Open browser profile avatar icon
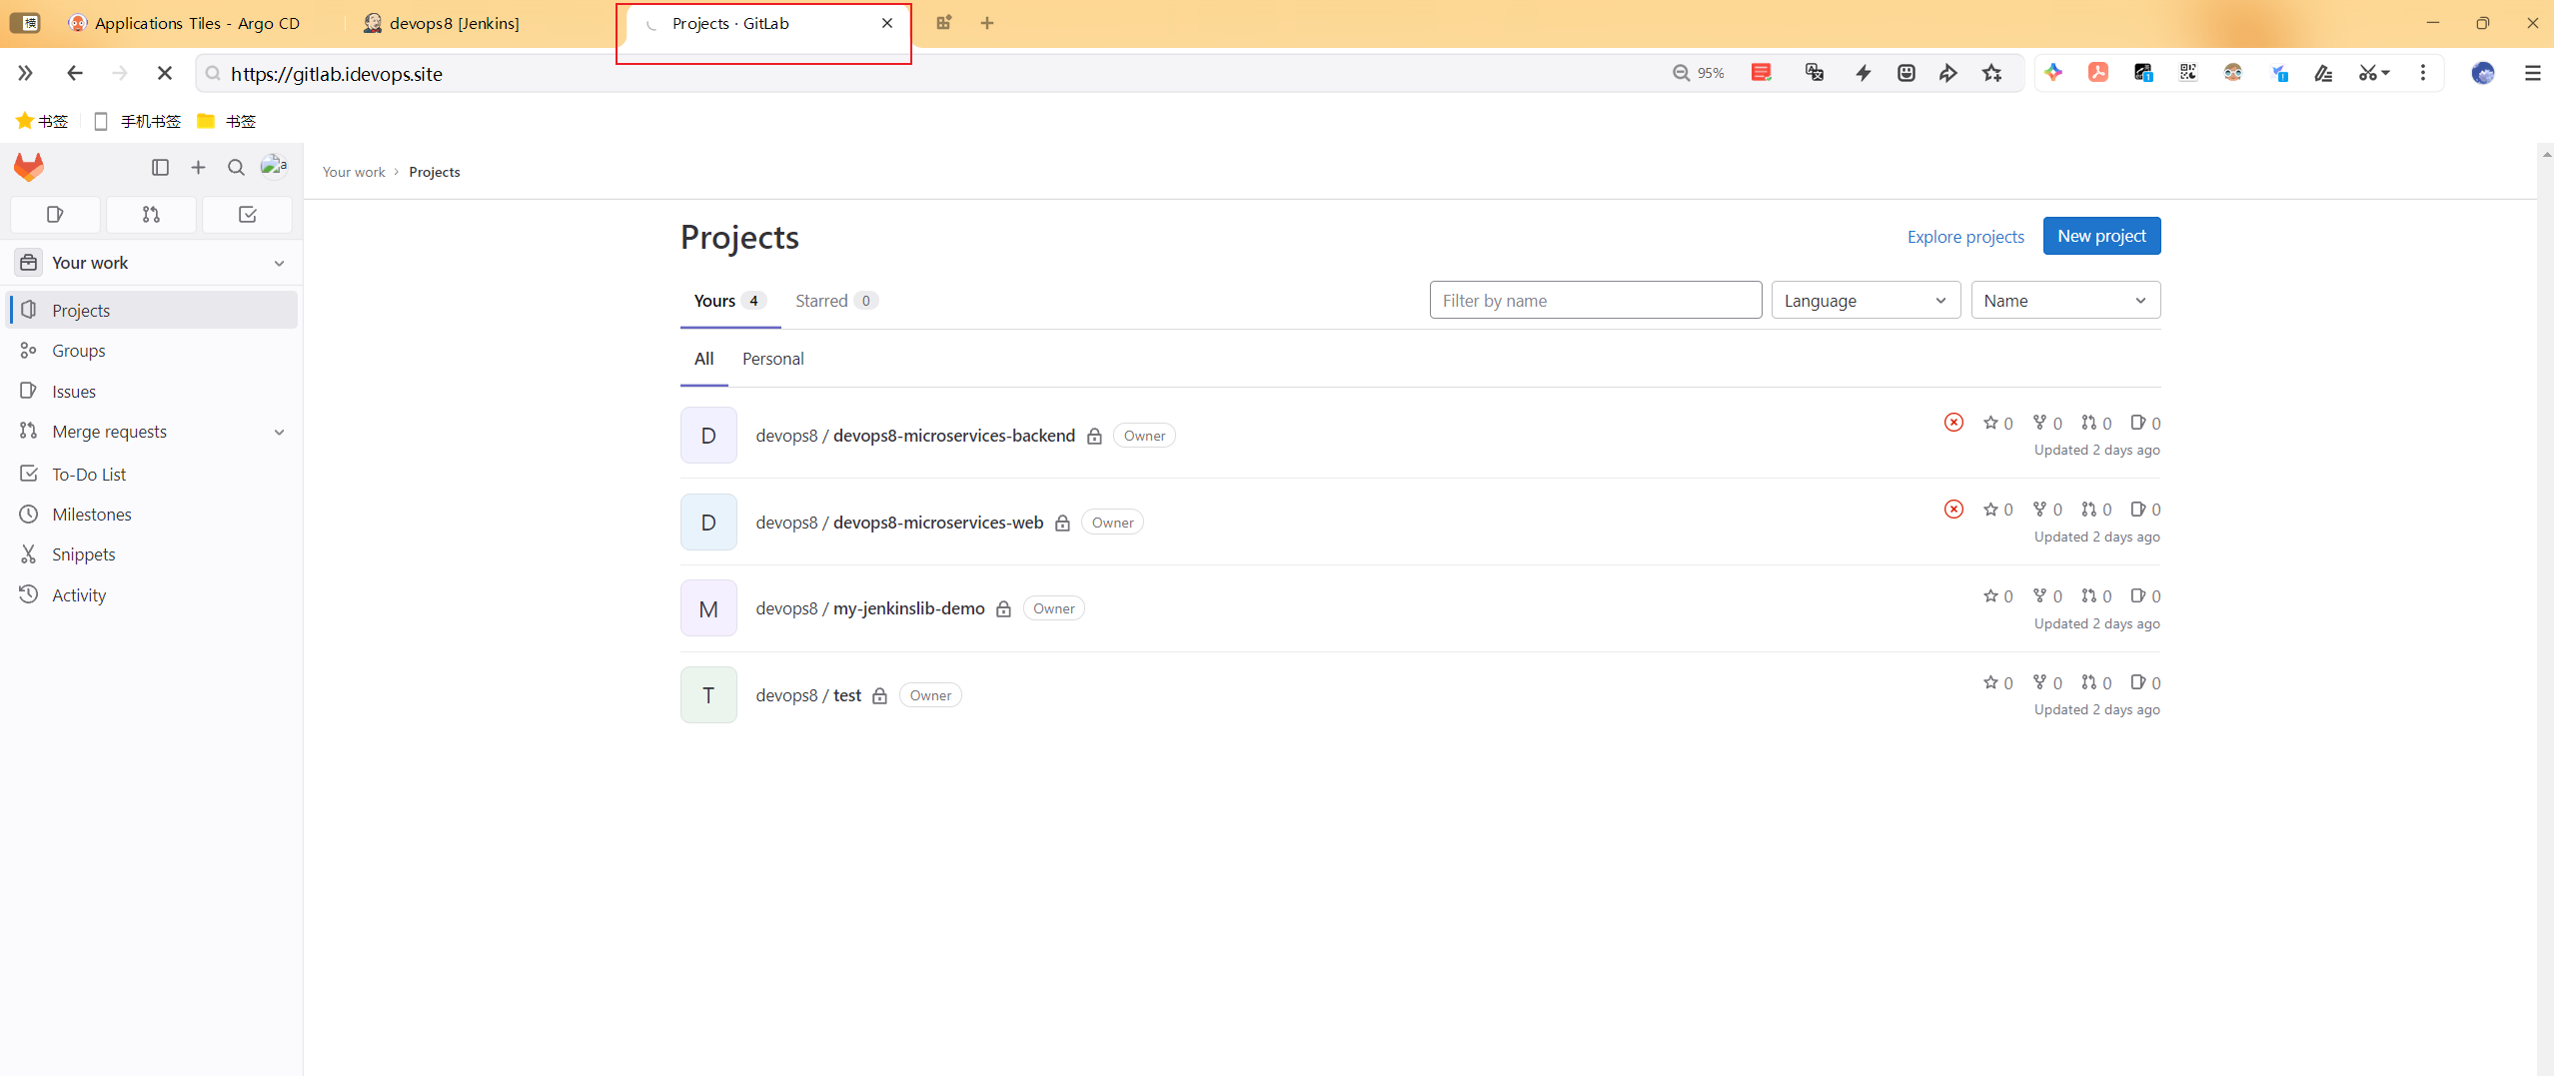Screen dimensions: 2554x1076 click(2482, 72)
